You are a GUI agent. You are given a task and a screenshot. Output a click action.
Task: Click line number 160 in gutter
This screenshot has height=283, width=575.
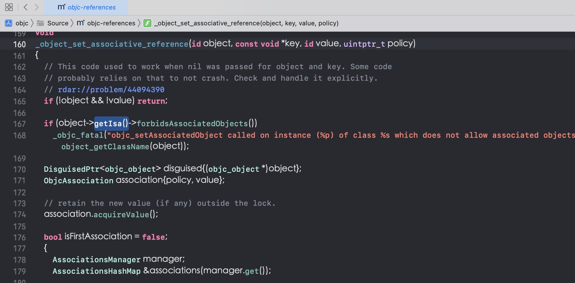click(19, 44)
